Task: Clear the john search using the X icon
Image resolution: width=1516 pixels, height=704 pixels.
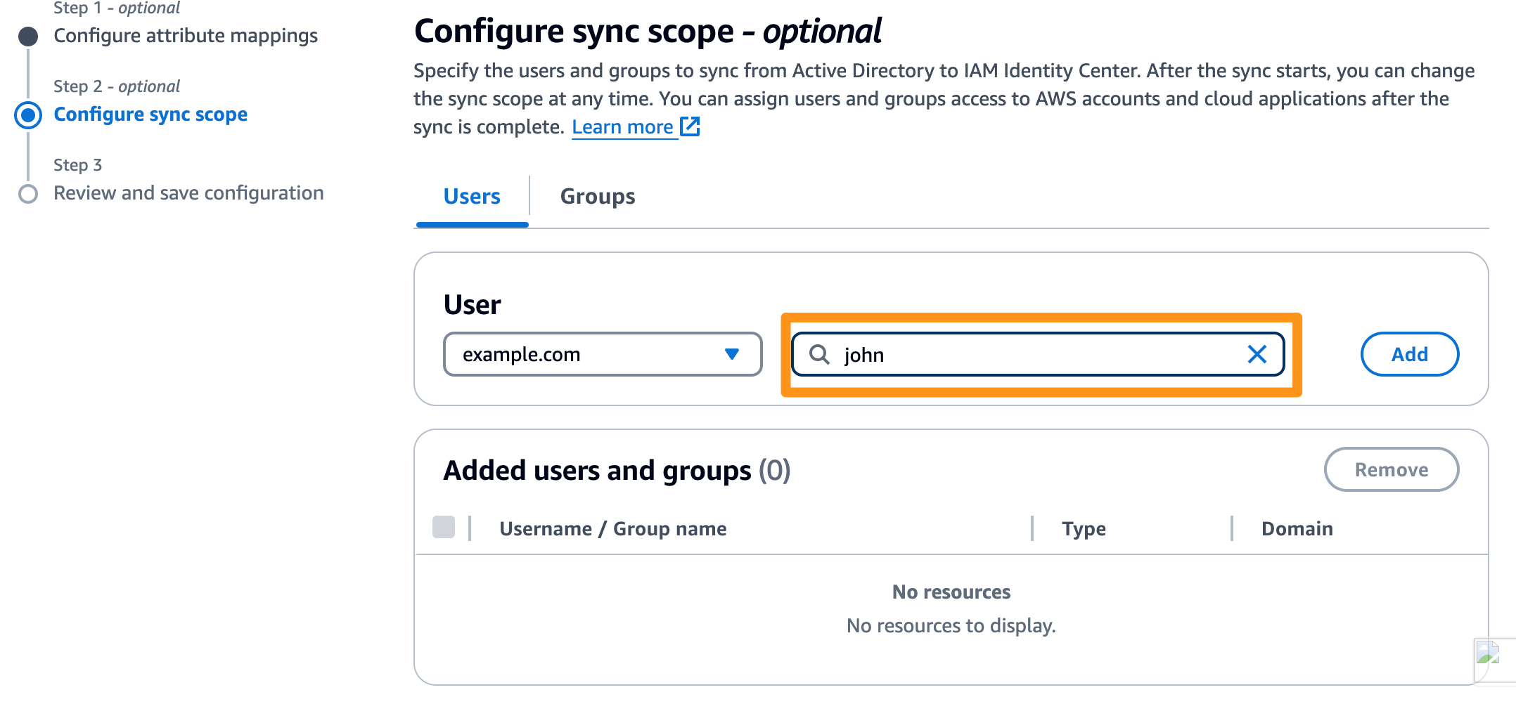Action: (x=1257, y=355)
